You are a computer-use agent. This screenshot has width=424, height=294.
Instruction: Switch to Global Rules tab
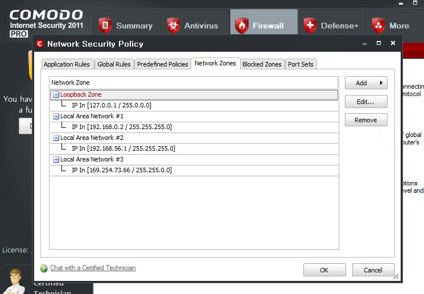coord(114,64)
